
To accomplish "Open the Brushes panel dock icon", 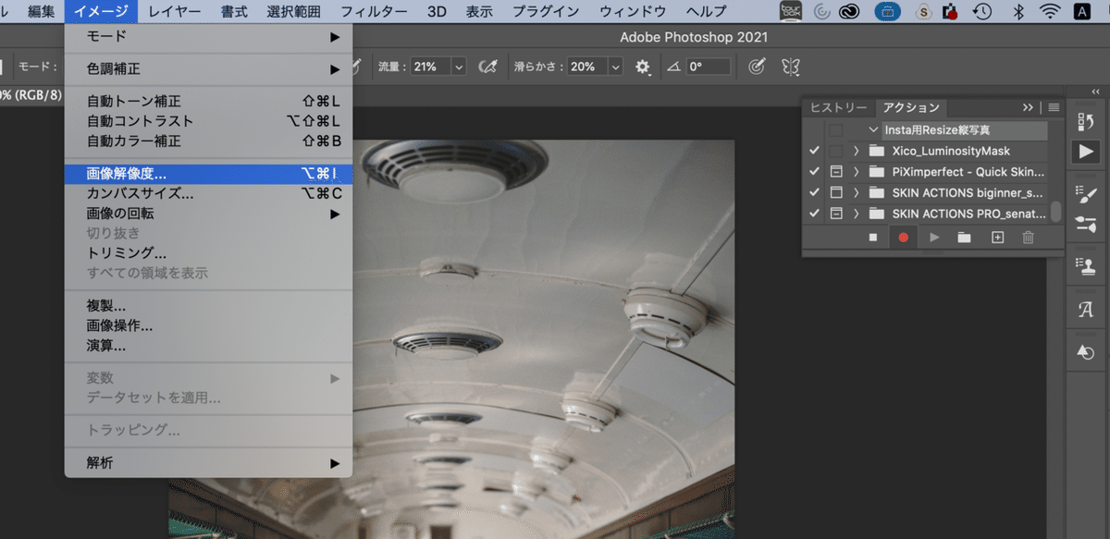I will (1086, 223).
